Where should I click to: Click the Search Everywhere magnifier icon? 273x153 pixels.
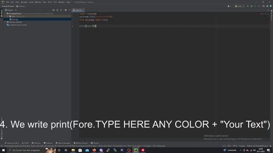pos(264,6)
